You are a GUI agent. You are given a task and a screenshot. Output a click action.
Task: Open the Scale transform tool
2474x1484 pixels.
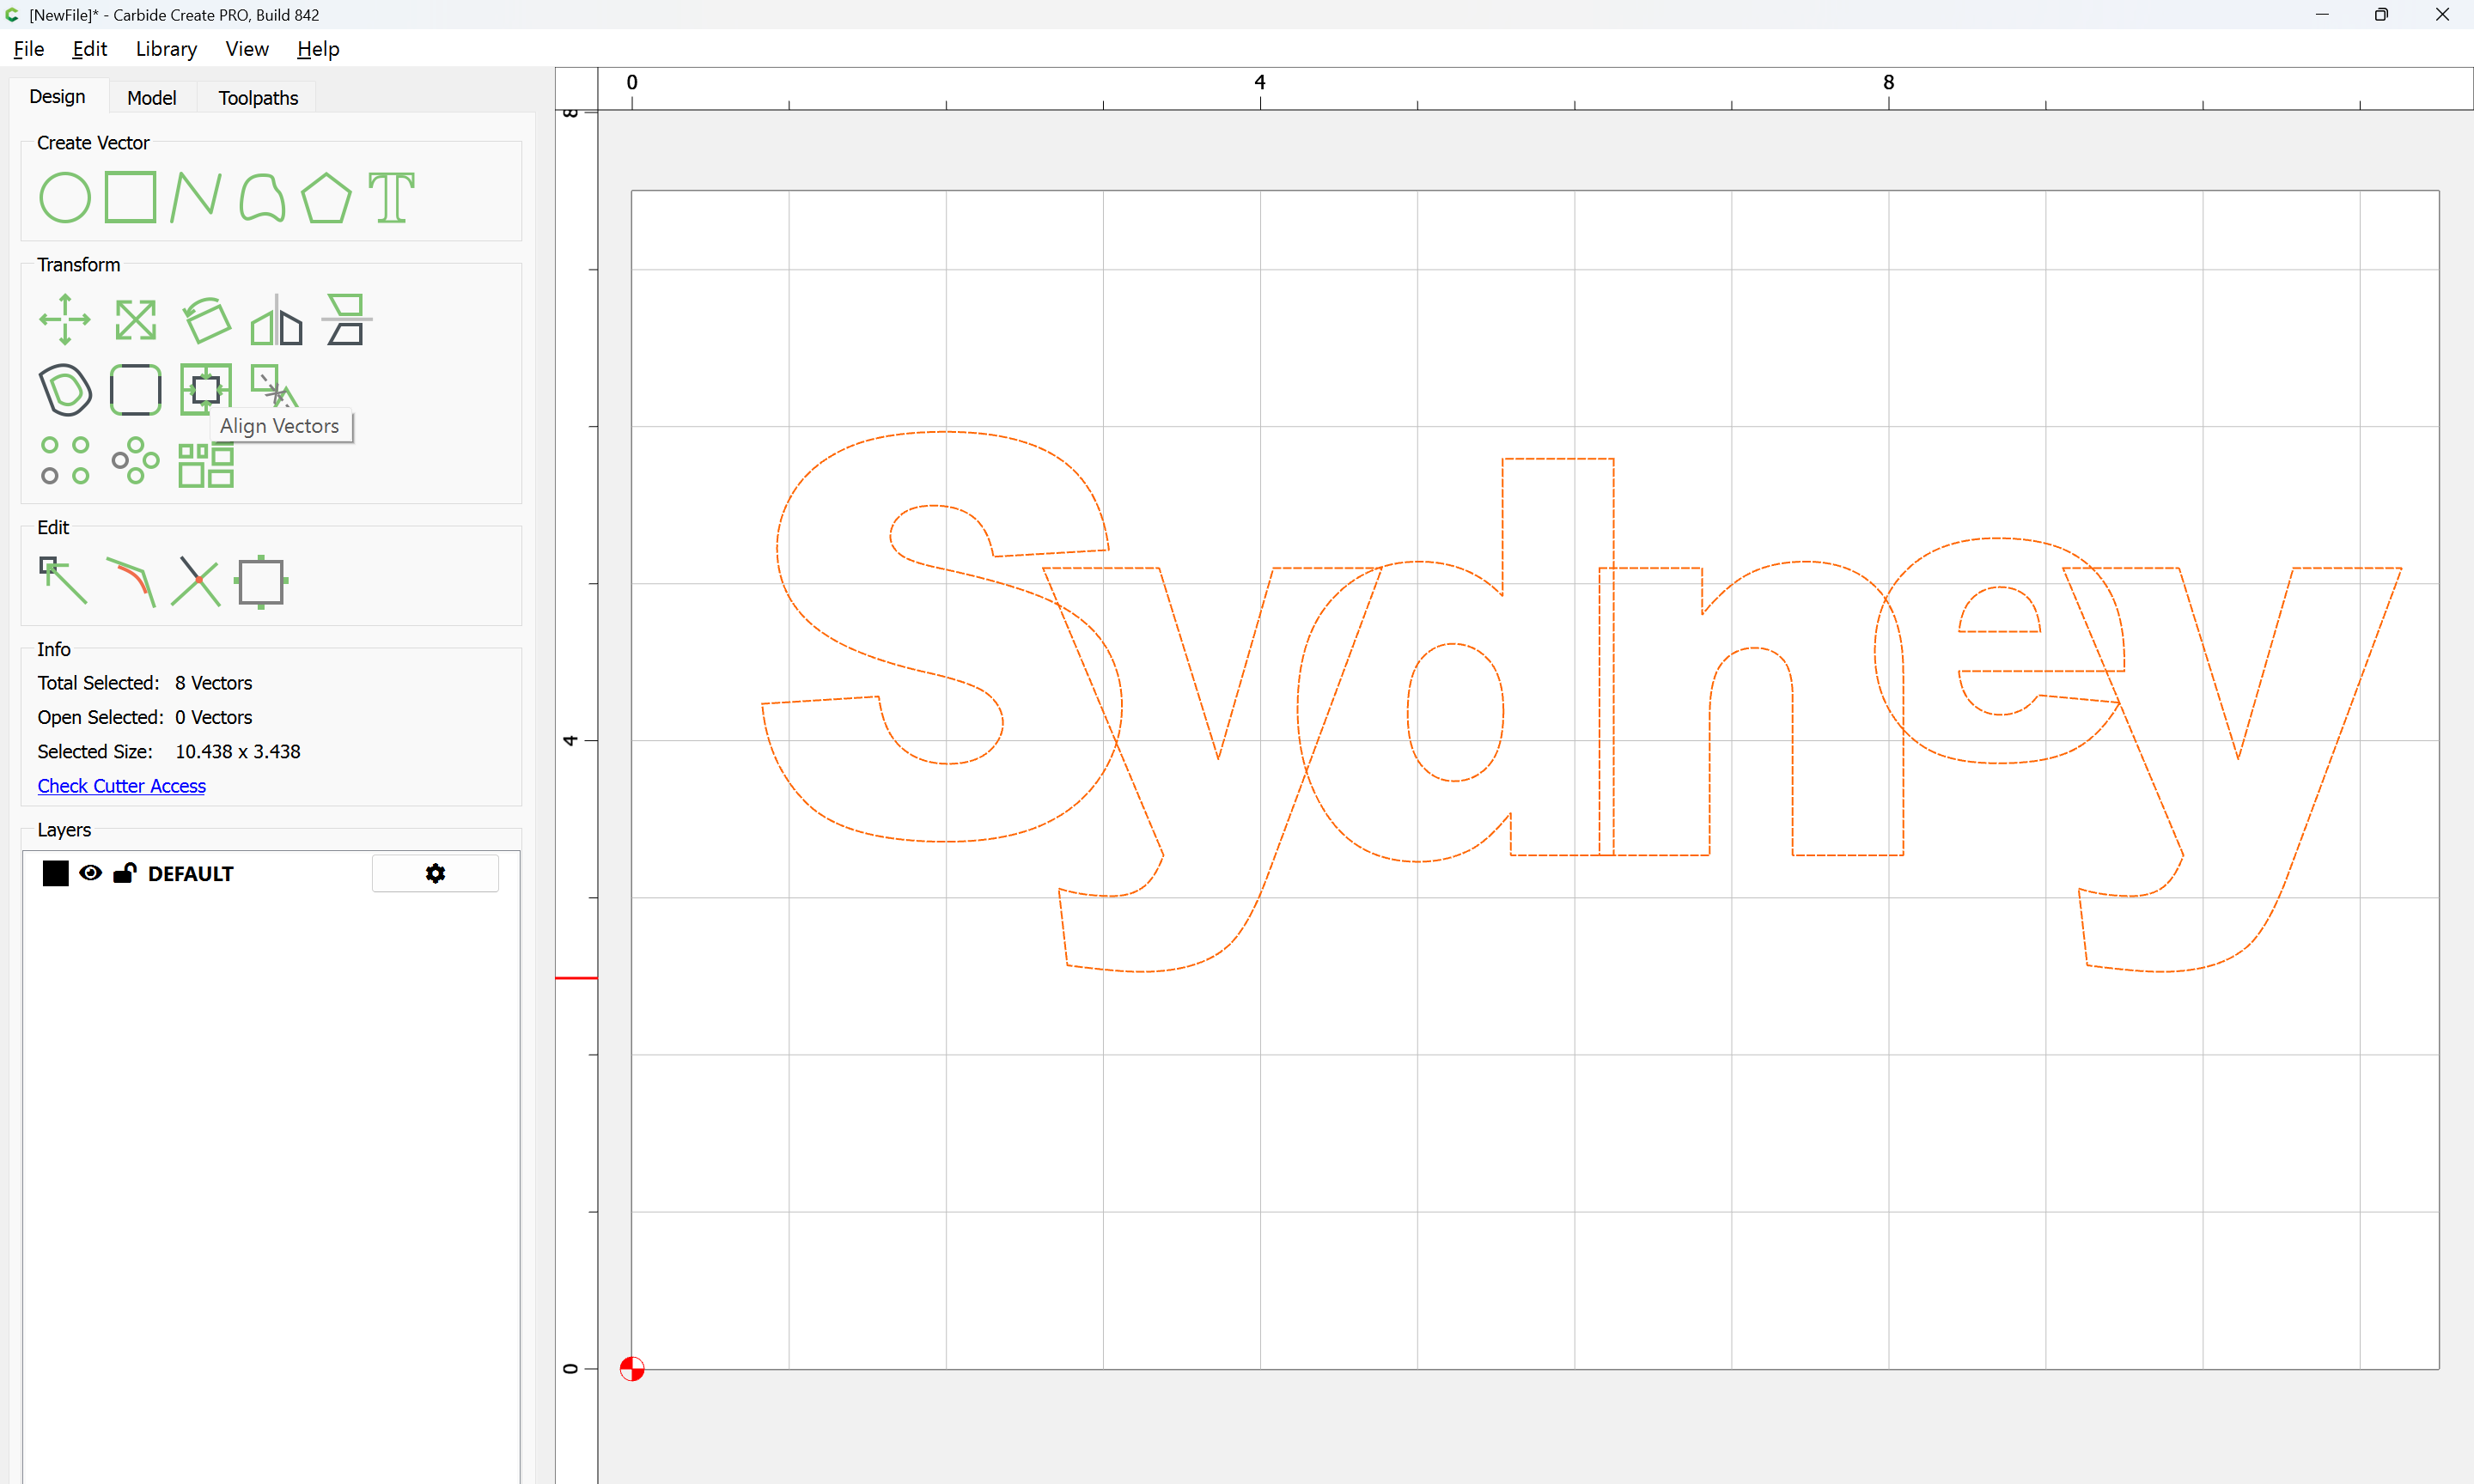135,320
